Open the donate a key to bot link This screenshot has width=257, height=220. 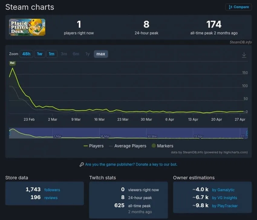pos(131,164)
